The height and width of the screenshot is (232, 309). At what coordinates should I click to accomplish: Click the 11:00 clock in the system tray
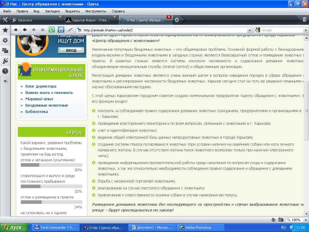tap(301, 227)
